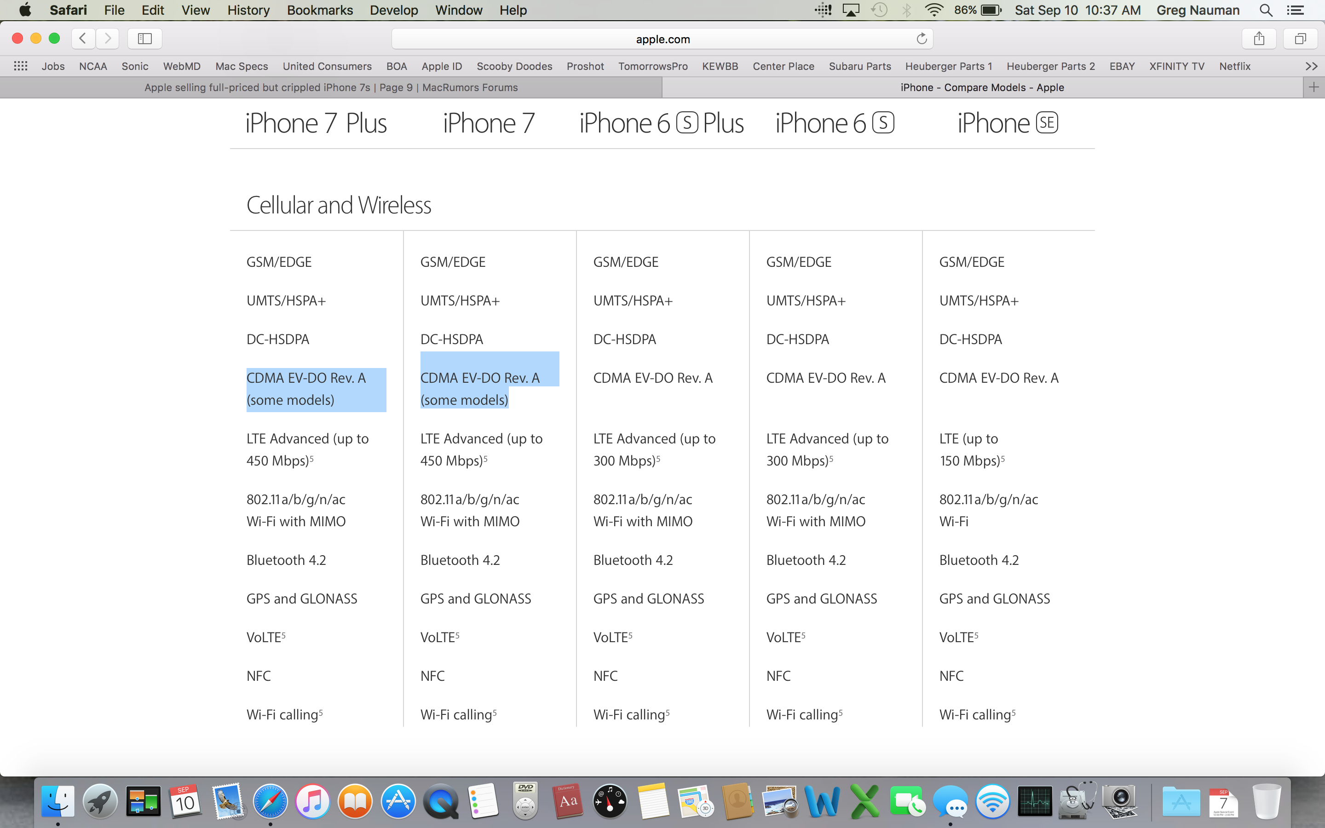Switch to the MacRumors Forums tab
This screenshot has height=828, width=1325.
(x=331, y=87)
